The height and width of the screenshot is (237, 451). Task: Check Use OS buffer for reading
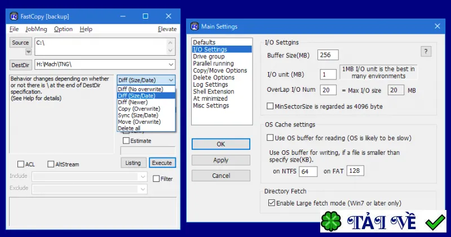coord(270,137)
